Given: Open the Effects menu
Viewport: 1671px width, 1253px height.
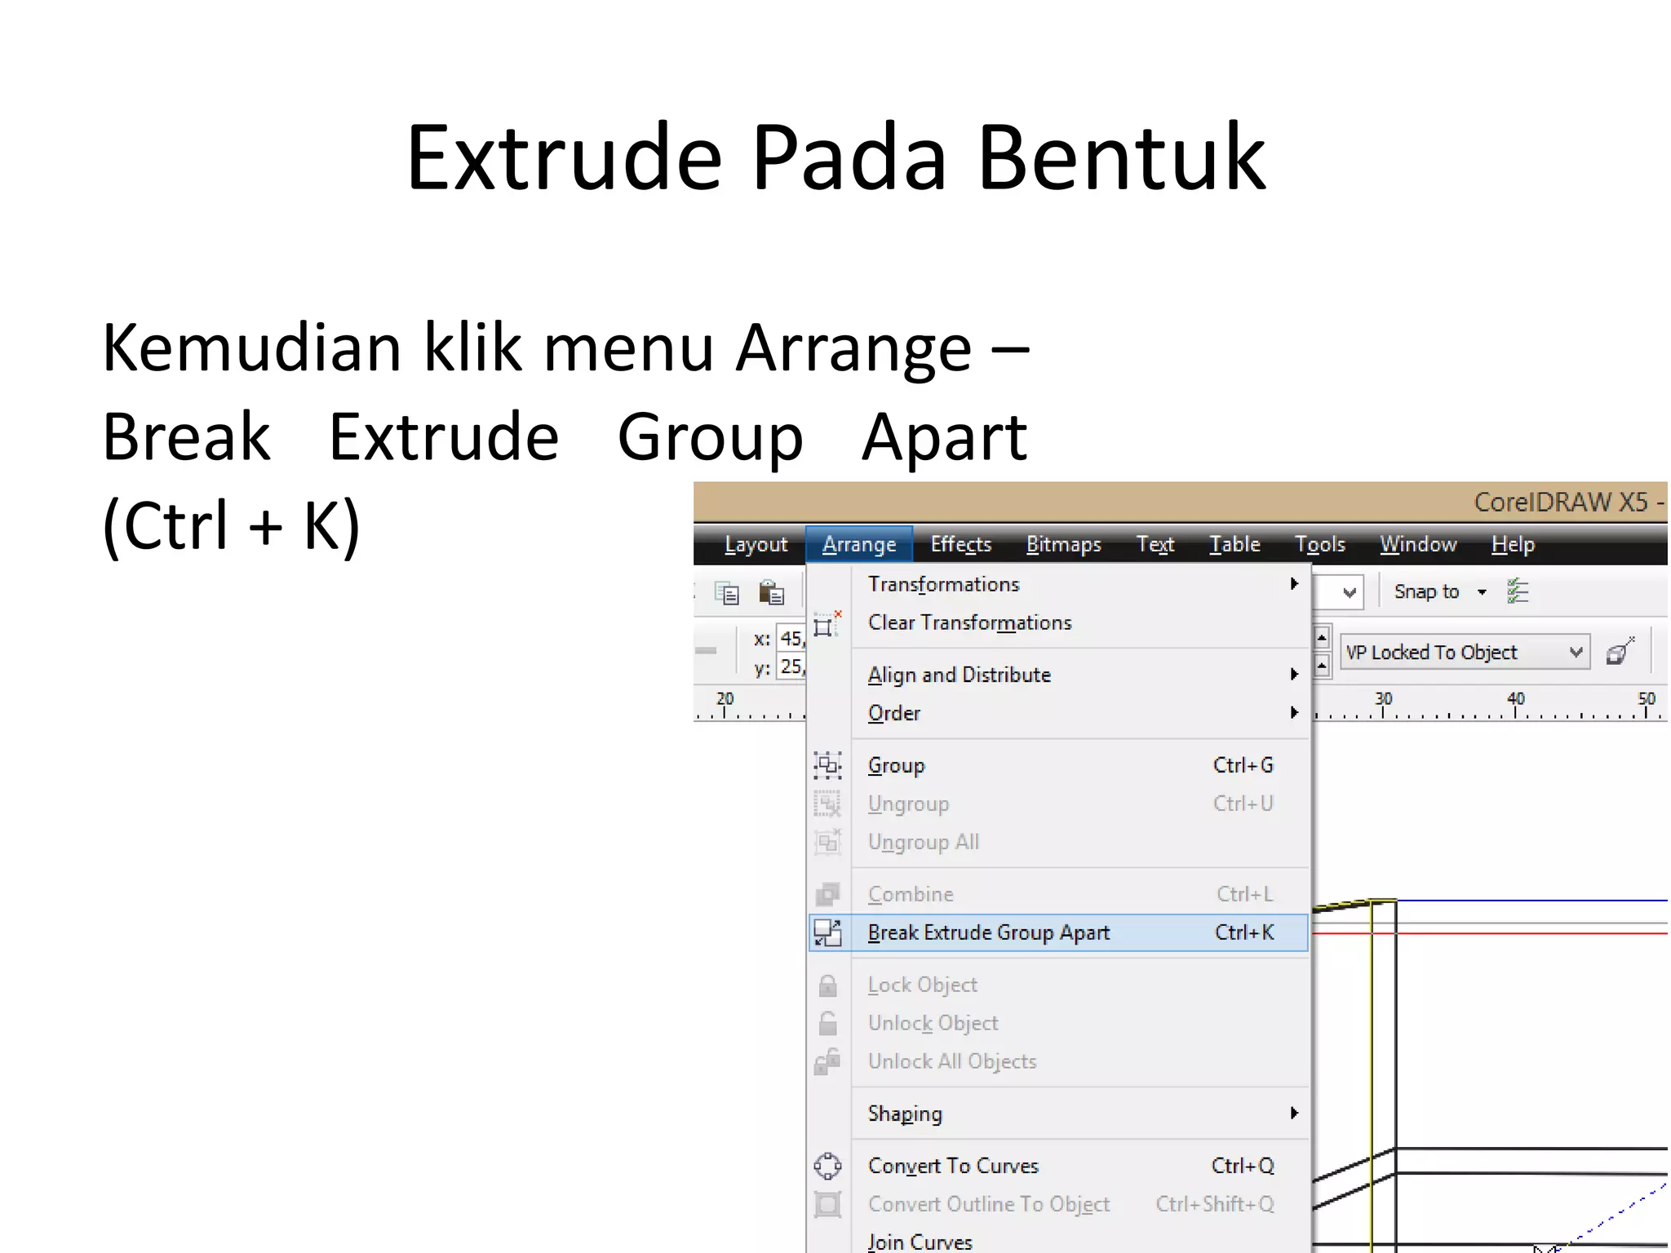Looking at the screenshot, I should click(x=961, y=544).
